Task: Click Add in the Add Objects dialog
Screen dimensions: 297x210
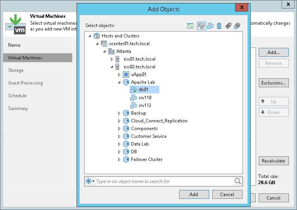Action: [x=194, y=195]
